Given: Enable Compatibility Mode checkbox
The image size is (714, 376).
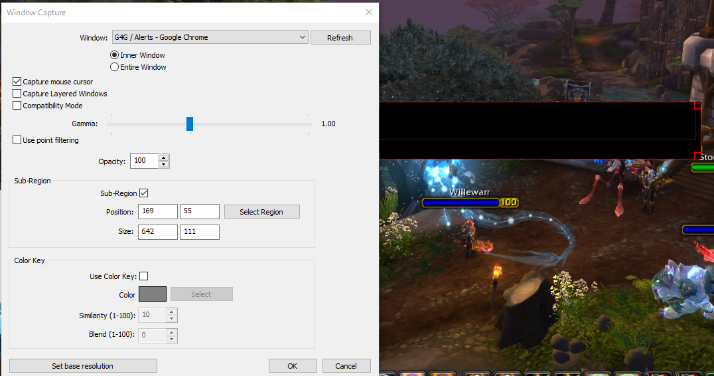Looking at the screenshot, I should click(x=17, y=105).
